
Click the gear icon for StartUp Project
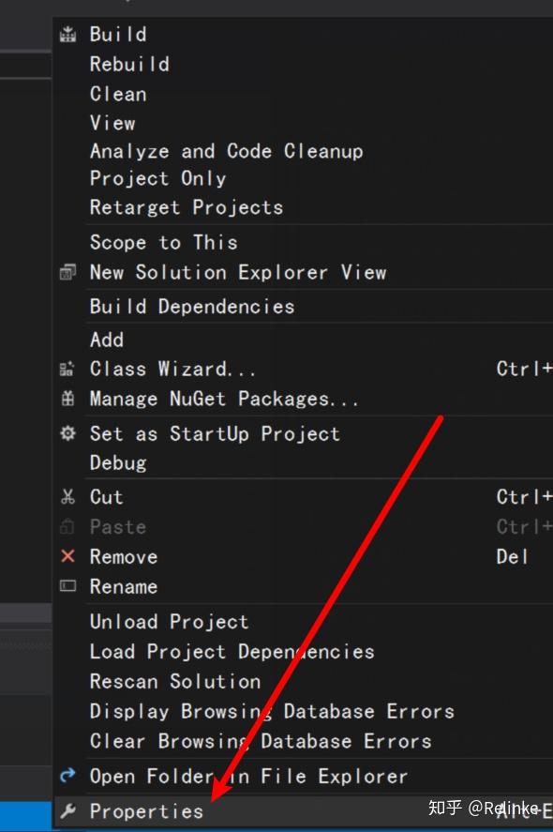(67, 433)
